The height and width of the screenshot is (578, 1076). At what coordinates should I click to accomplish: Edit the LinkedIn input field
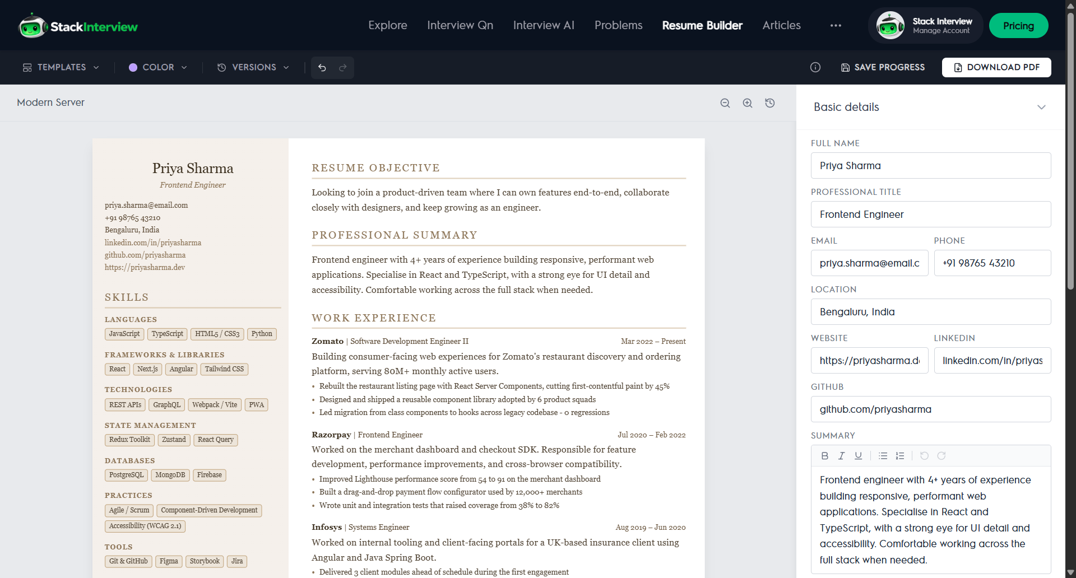[992, 361]
